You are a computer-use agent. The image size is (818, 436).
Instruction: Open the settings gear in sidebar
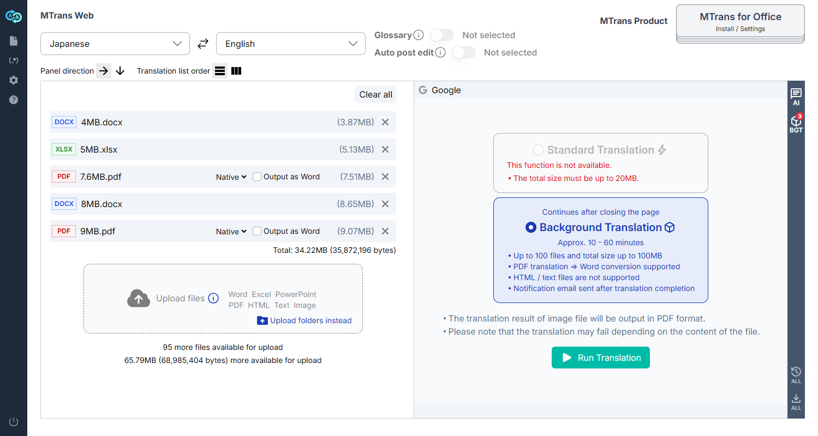tap(14, 80)
